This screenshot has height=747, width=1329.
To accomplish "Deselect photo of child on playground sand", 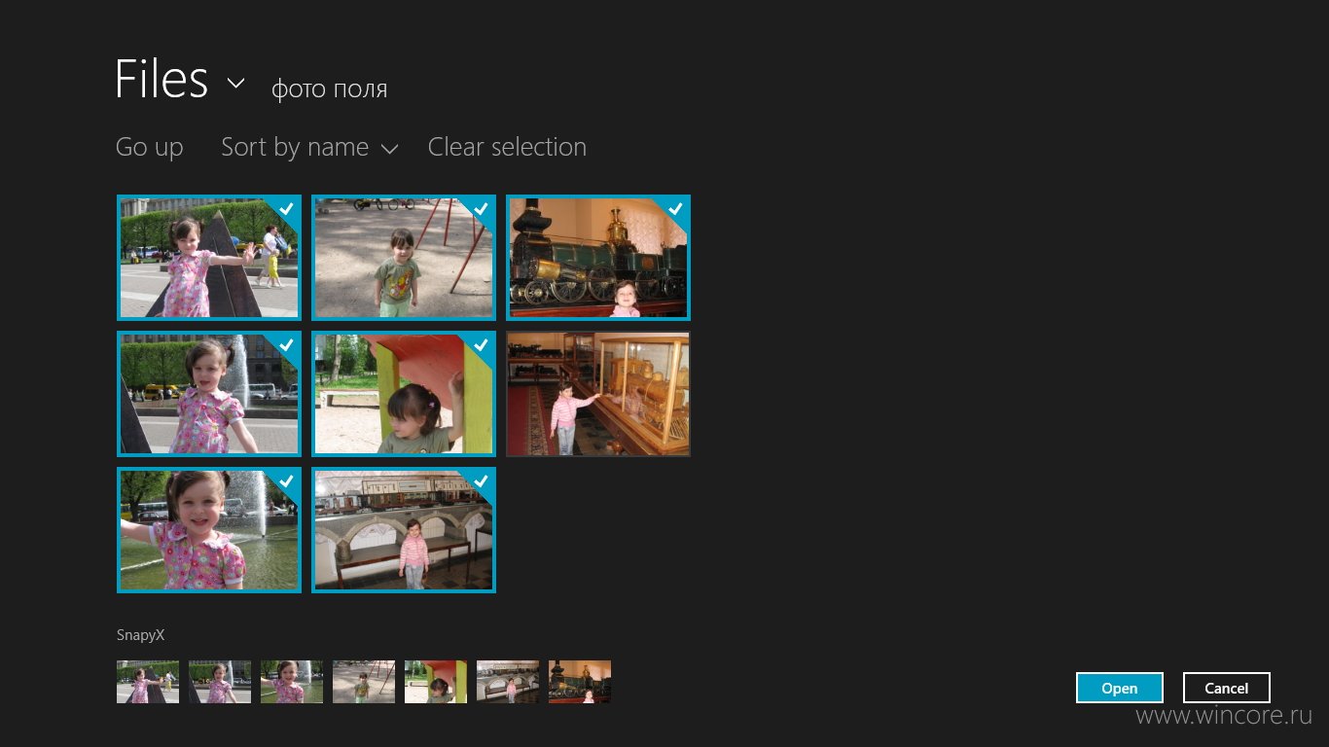I will [404, 258].
